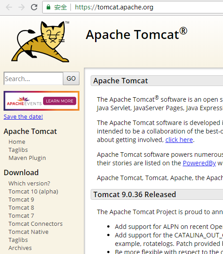This screenshot has width=223, height=254.
Task: Click the 'Tomcat 9.0.36 Released' heading
Action: pyautogui.click(x=135, y=194)
